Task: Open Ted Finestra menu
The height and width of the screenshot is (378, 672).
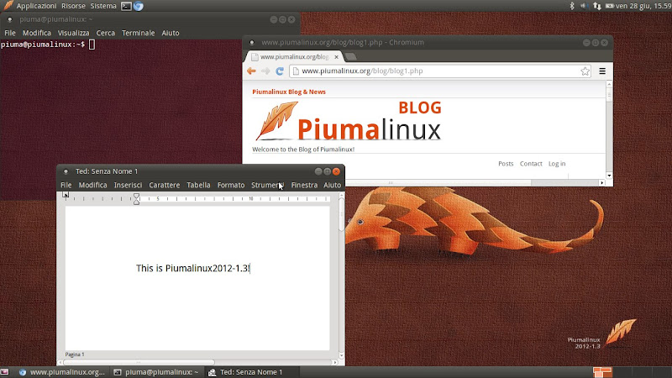Action: (x=304, y=185)
